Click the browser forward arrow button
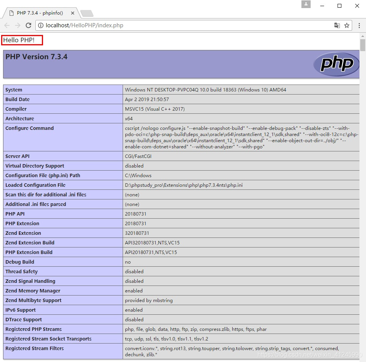This screenshot has height=362, width=366. point(18,25)
